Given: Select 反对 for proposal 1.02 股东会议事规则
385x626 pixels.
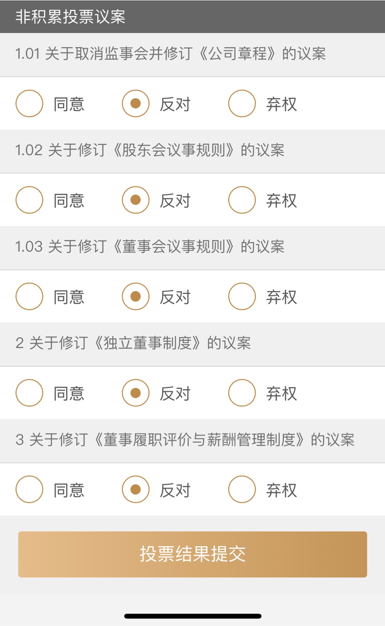Looking at the screenshot, I should coord(135,200).
